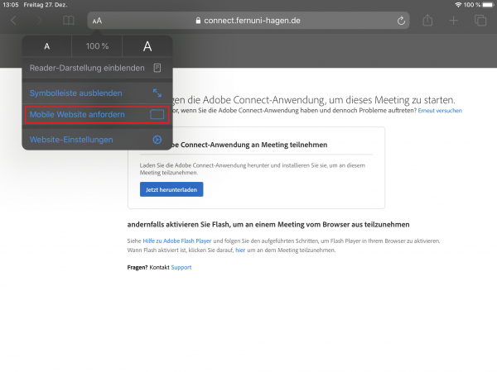Decrease text size with the small A
Image resolution: width=497 pixels, height=372 pixels.
[x=46, y=46]
